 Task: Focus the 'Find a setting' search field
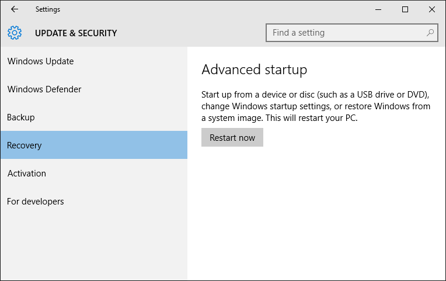click(x=347, y=33)
